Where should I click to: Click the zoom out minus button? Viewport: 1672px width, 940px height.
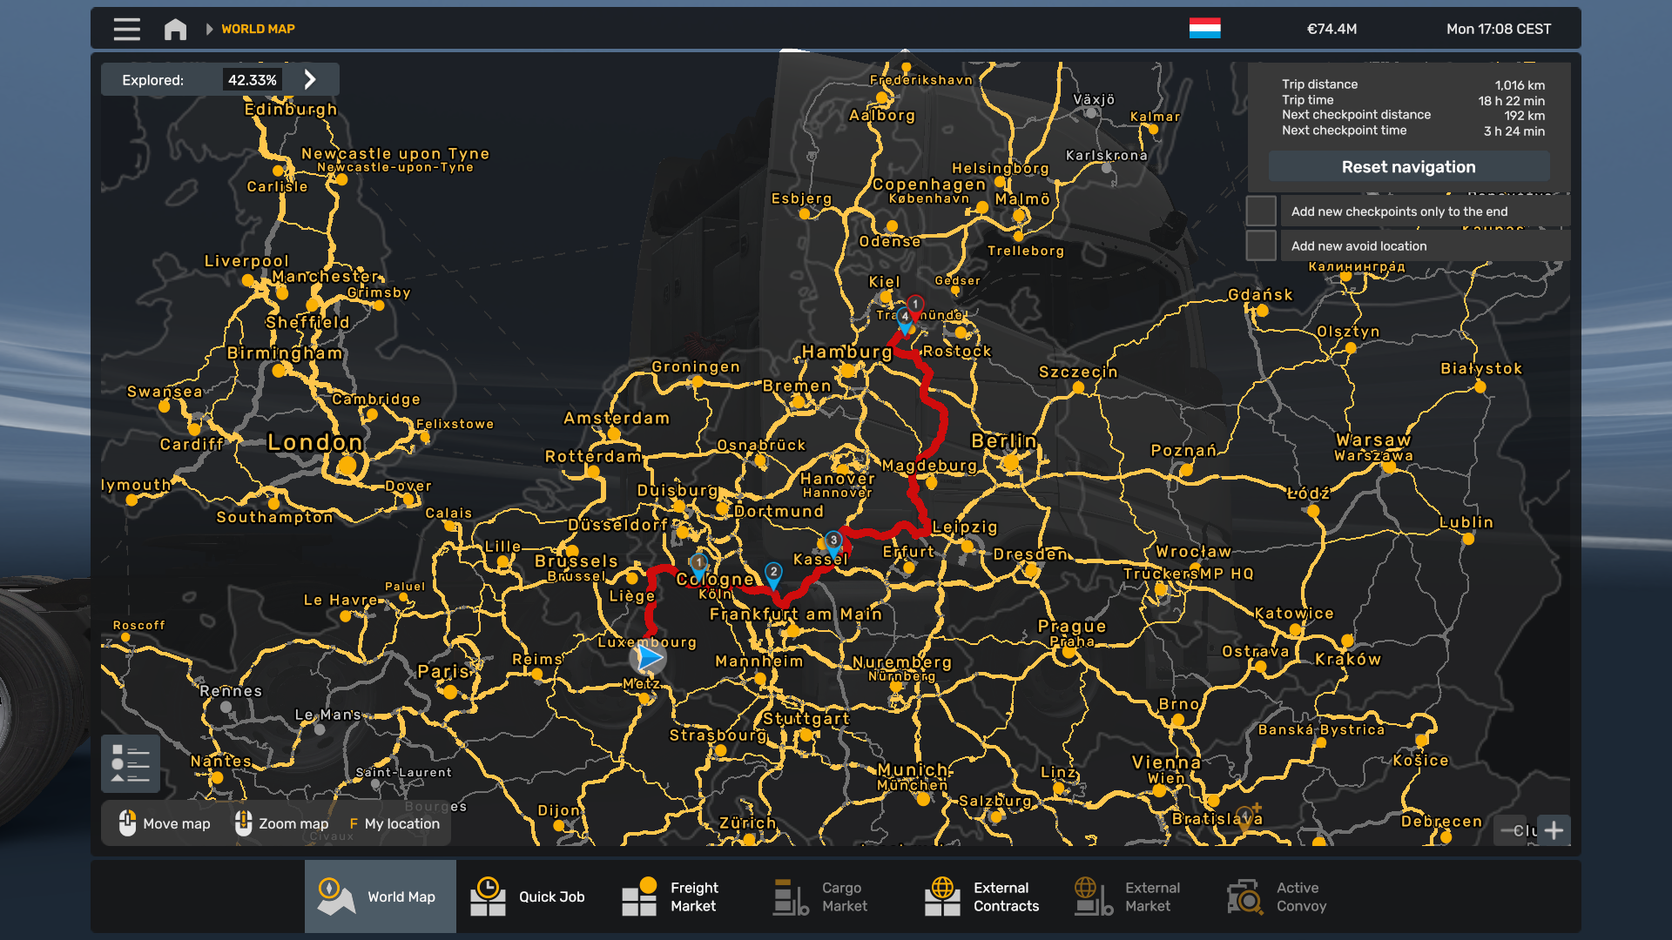[x=1511, y=830]
